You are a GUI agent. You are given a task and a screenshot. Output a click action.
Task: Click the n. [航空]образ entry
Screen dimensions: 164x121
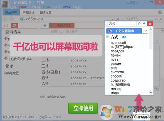(122, 47)
